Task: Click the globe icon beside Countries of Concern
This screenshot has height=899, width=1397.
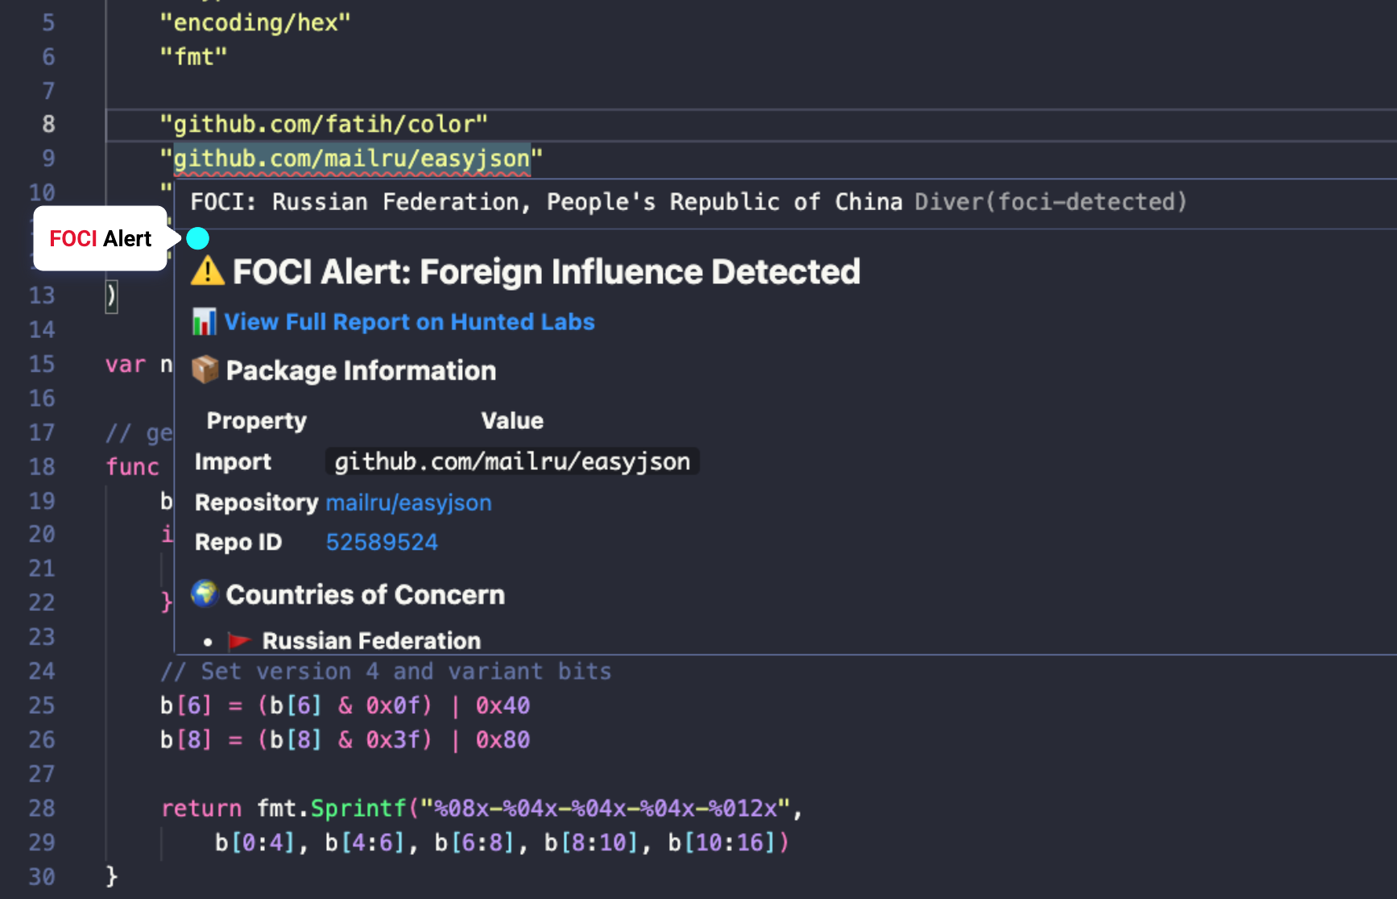Action: click(205, 594)
